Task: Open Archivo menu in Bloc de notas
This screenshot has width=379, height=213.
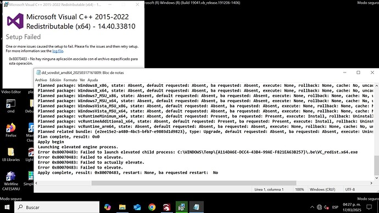Action: (x=41, y=80)
